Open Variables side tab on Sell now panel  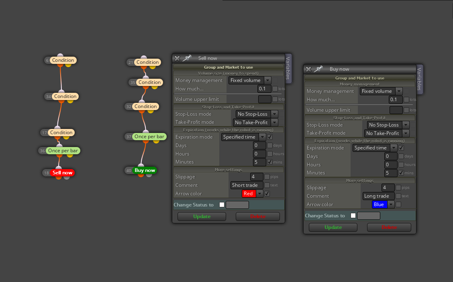[288, 68]
